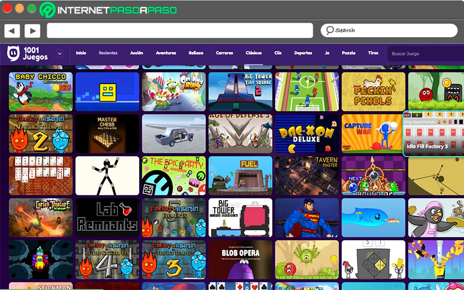This screenshot has height=290, width=464.
Task: Open the Red Ball game in the top row
Action: [x=436, y=92]
